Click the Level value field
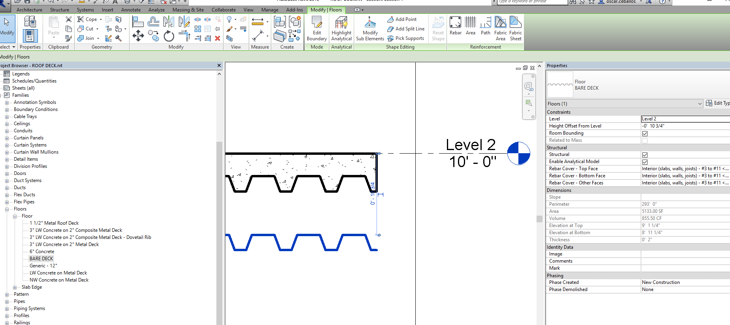This screenshot has width=730, height=325. coord(685,119)
